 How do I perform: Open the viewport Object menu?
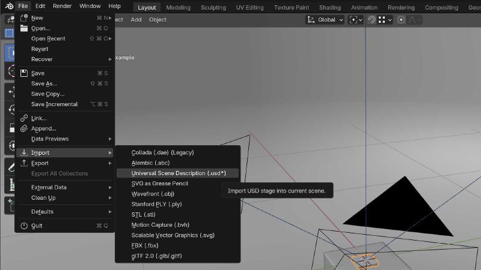(158, 20)
